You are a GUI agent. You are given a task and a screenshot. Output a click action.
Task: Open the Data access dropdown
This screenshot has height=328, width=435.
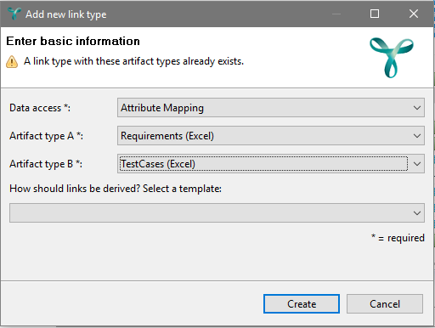click(x=271, y=108)
